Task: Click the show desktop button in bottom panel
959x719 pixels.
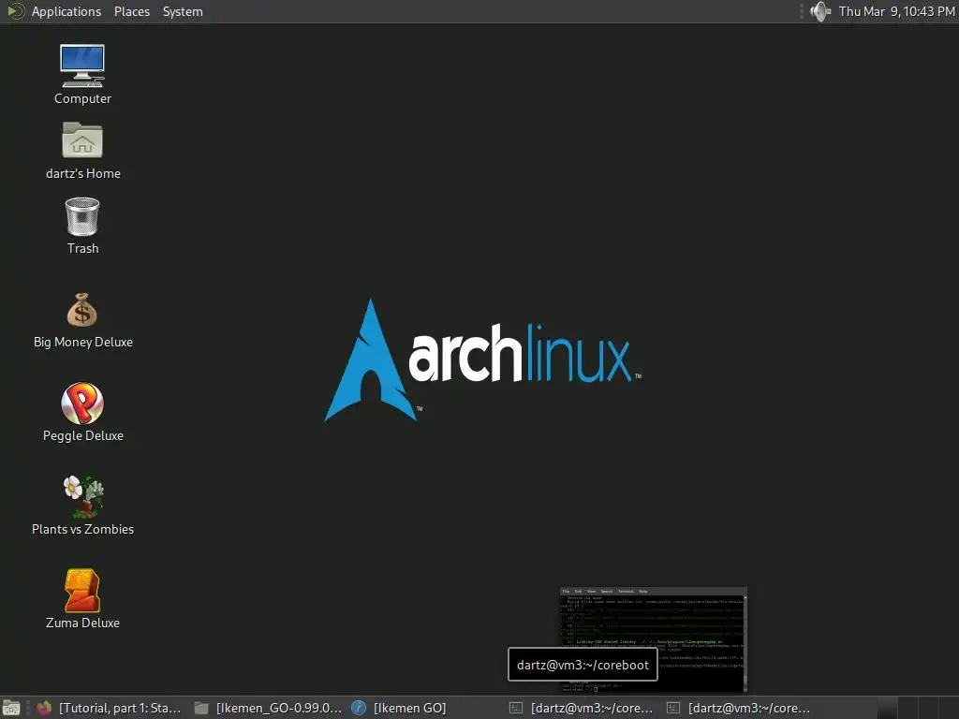Action: [x=11, y=708]
